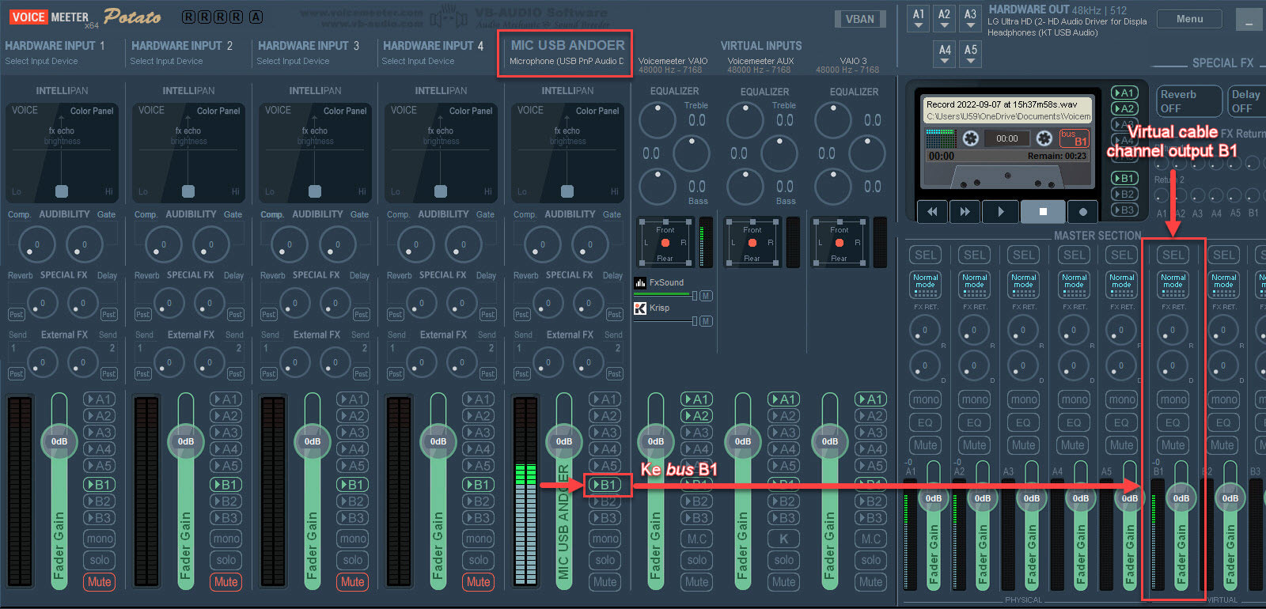Route MIC USB ANDOER to bus B1
1266x609 pixels.
[606, 485]
